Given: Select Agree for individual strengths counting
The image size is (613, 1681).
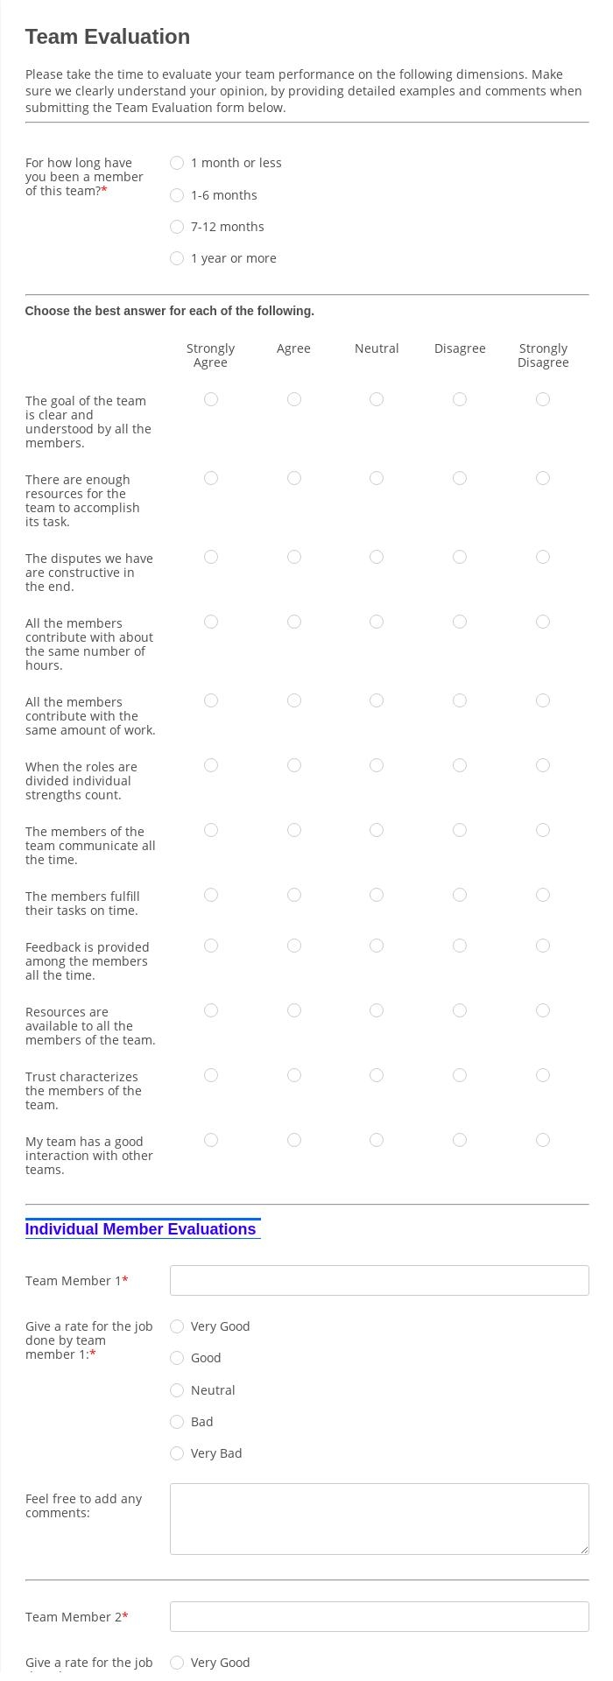Looking at the screenshot, I should (293, 765).
